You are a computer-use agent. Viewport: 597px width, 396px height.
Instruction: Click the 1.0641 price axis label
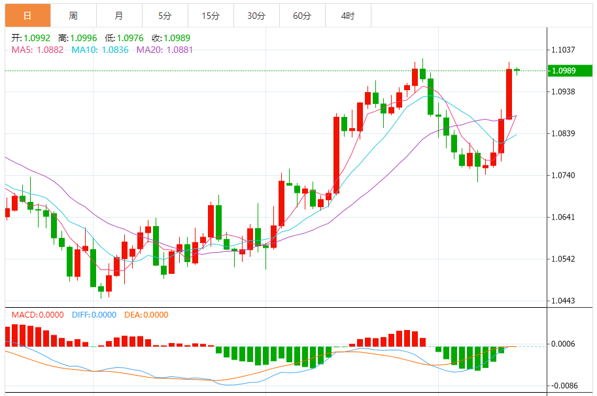coord(563,217)
